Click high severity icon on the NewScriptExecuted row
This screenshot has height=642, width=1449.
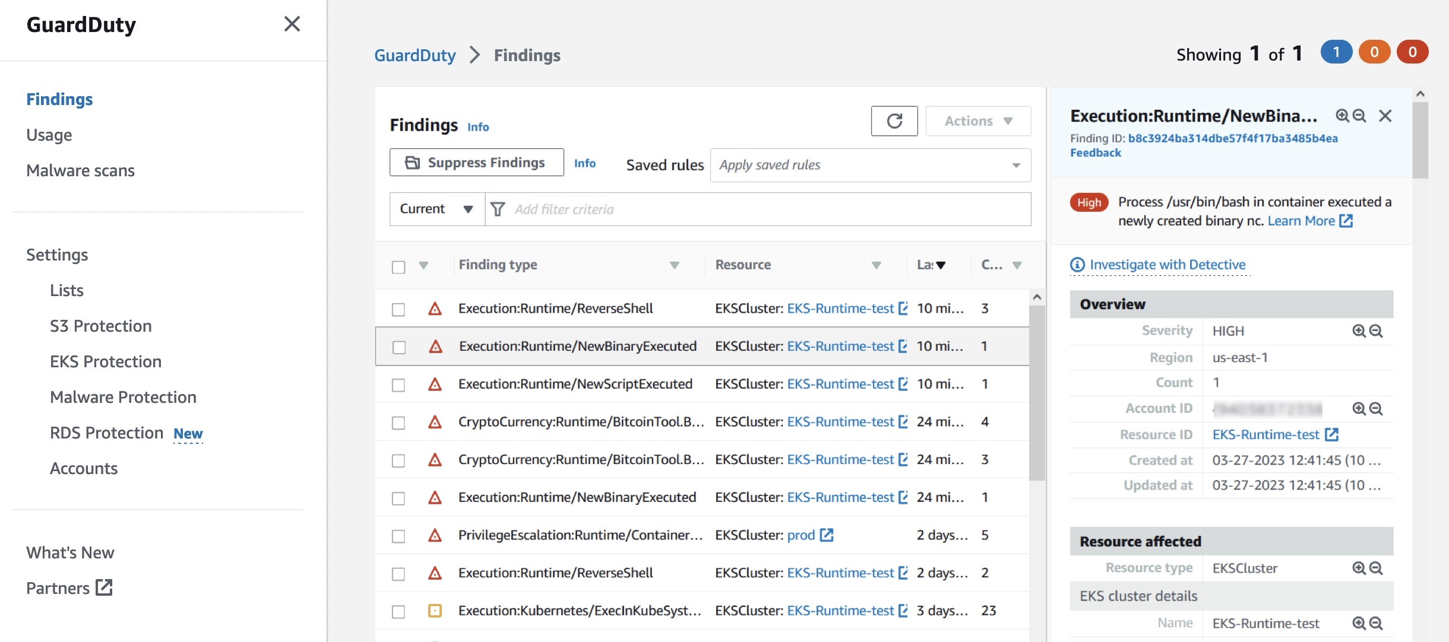pyautogui.click(x=435, y=384)
